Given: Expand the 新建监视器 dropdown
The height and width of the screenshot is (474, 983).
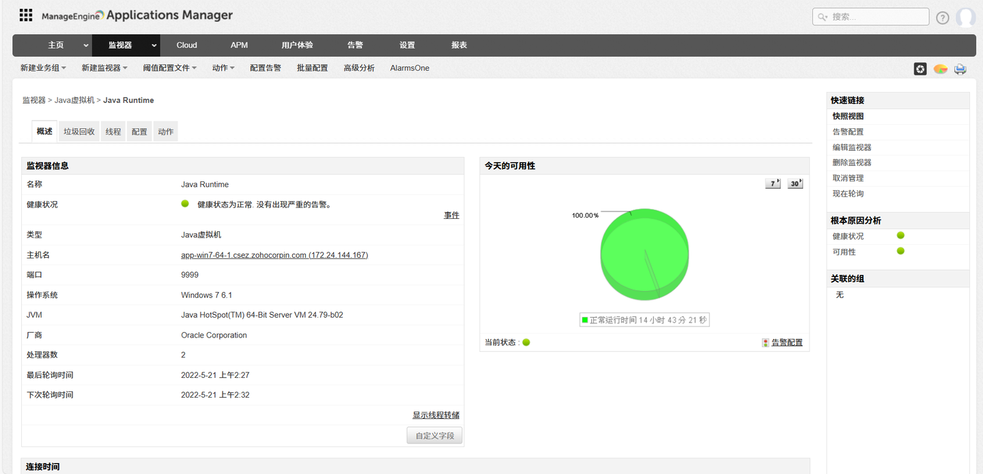Looking at the screenshot, I should pos(104,68).
